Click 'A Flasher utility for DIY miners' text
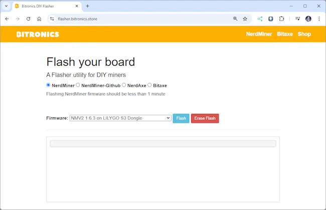 tap(86, 75)
